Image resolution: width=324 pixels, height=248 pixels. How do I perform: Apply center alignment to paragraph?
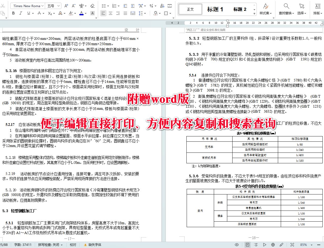coord(111,13)
